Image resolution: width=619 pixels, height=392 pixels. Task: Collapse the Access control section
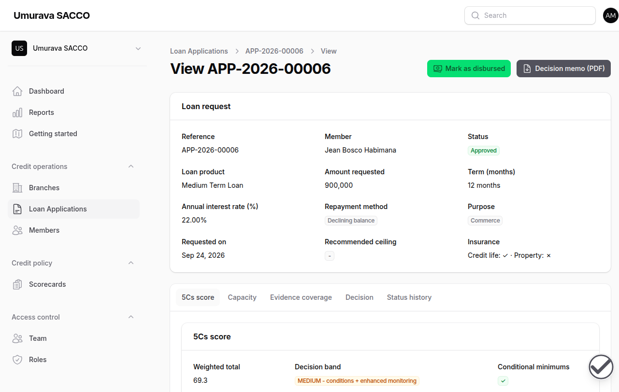pyautogui.click(x=130, y=317)
